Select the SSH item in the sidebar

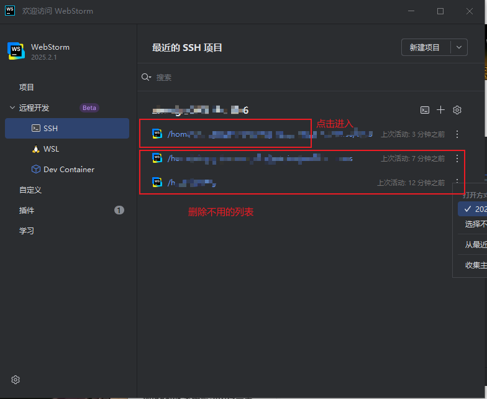pos(67,128)
